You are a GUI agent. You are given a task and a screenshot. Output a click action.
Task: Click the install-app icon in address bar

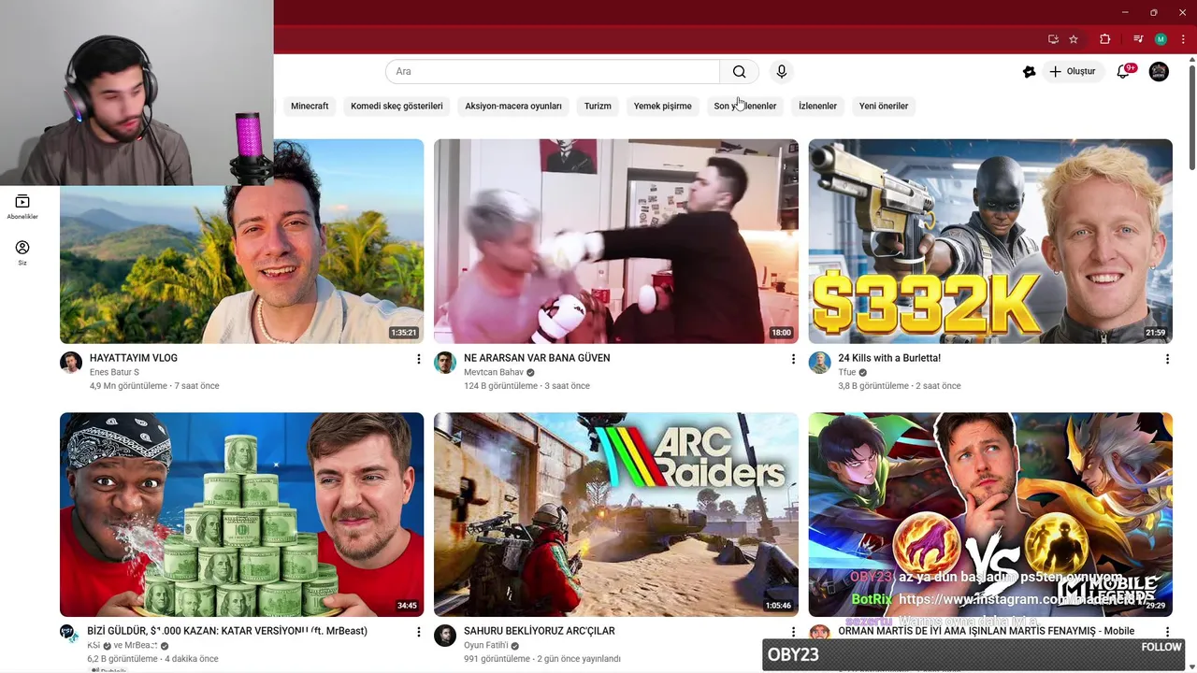(x=1053, y=39)
